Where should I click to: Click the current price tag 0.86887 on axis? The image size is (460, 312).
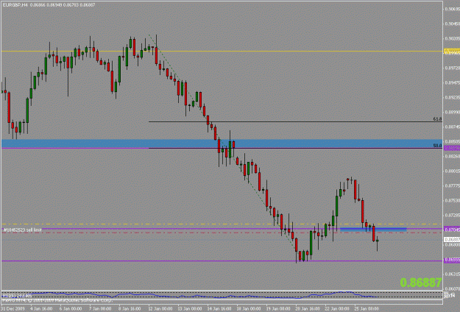click(x=452, y=240)
